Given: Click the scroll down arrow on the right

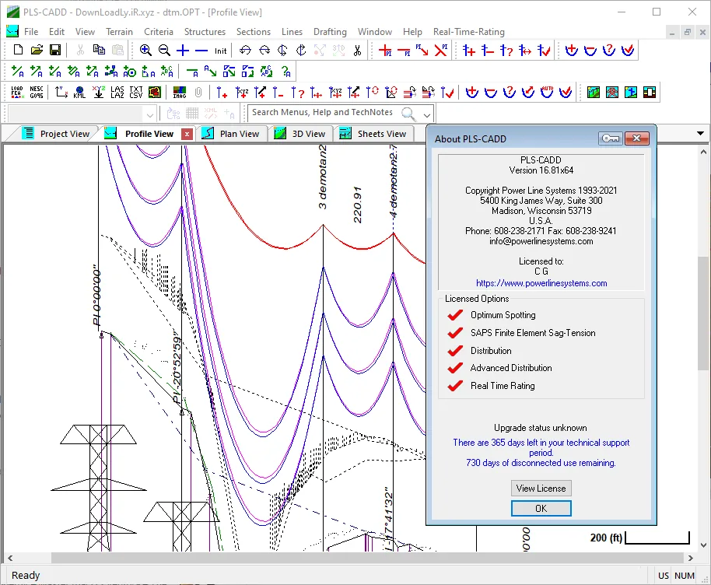Looking at the screenshot, I should (x=703, y=545).
